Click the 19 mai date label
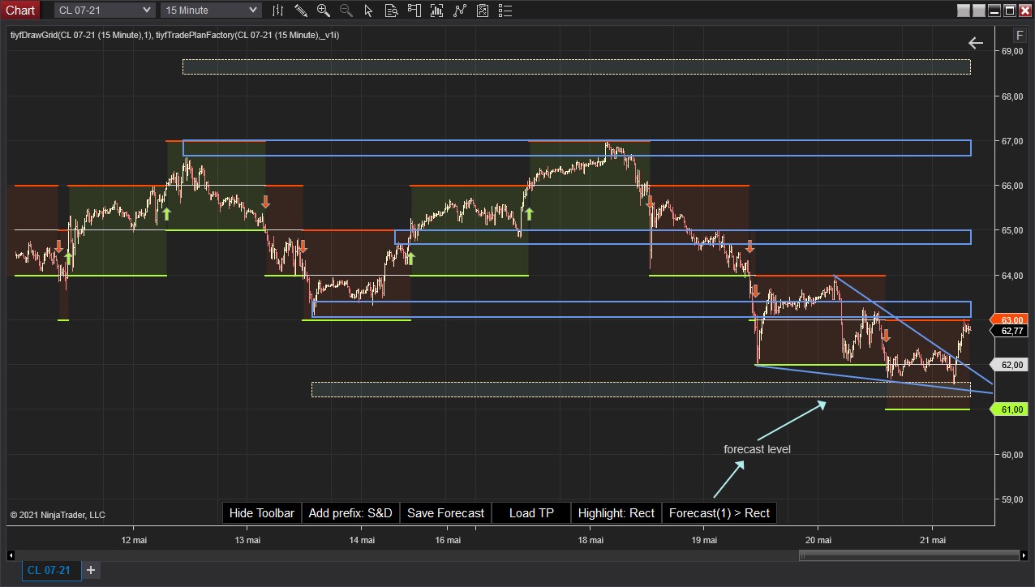Screen dimensions: 1035x587 click(704, 540)
